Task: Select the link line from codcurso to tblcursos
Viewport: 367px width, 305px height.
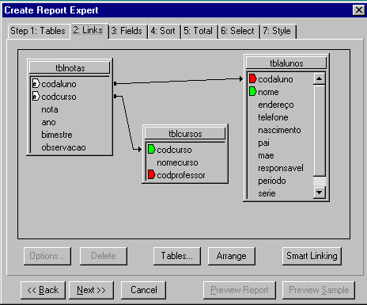Action: point(128,123)
